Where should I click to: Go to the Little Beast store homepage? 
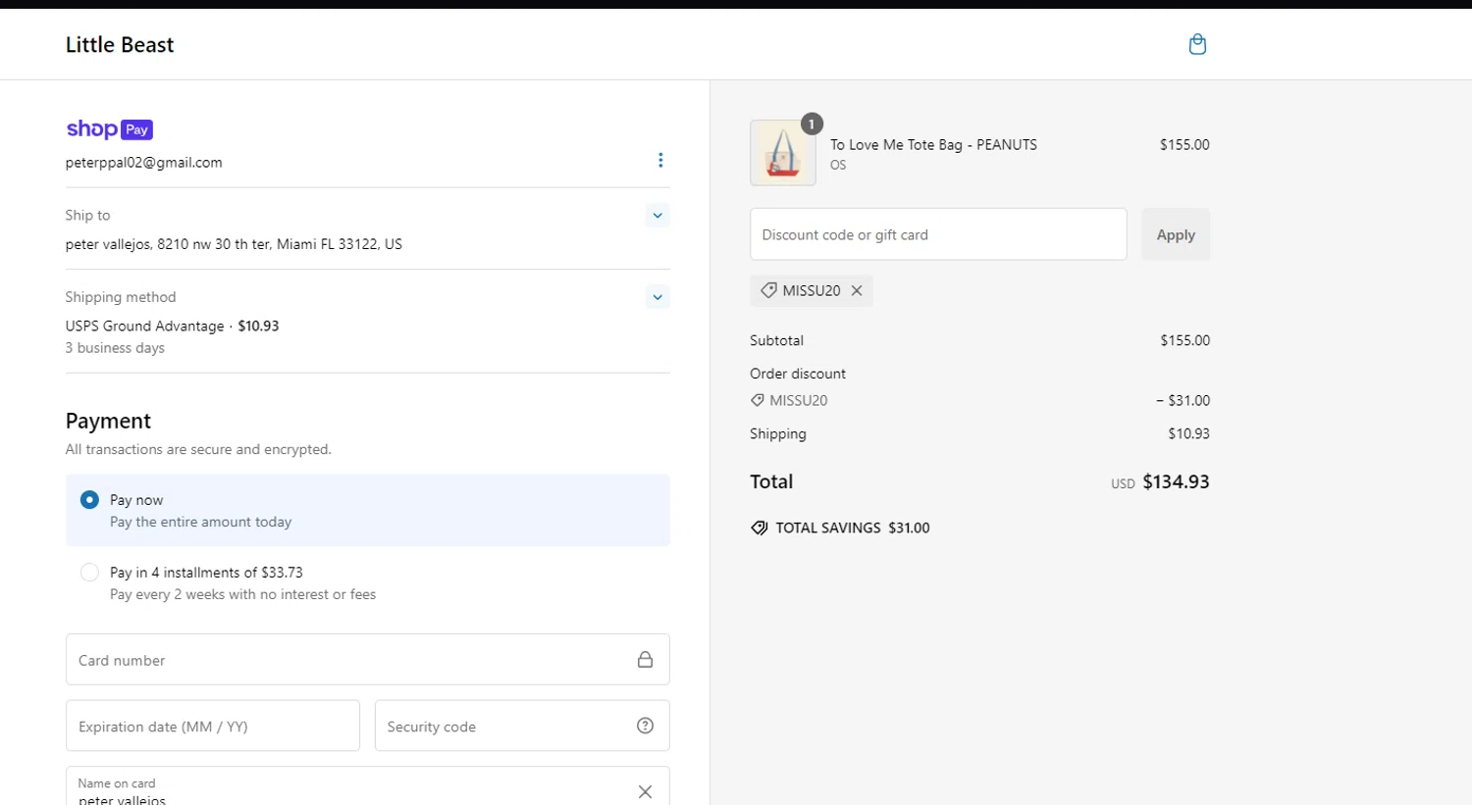point(120,44)
